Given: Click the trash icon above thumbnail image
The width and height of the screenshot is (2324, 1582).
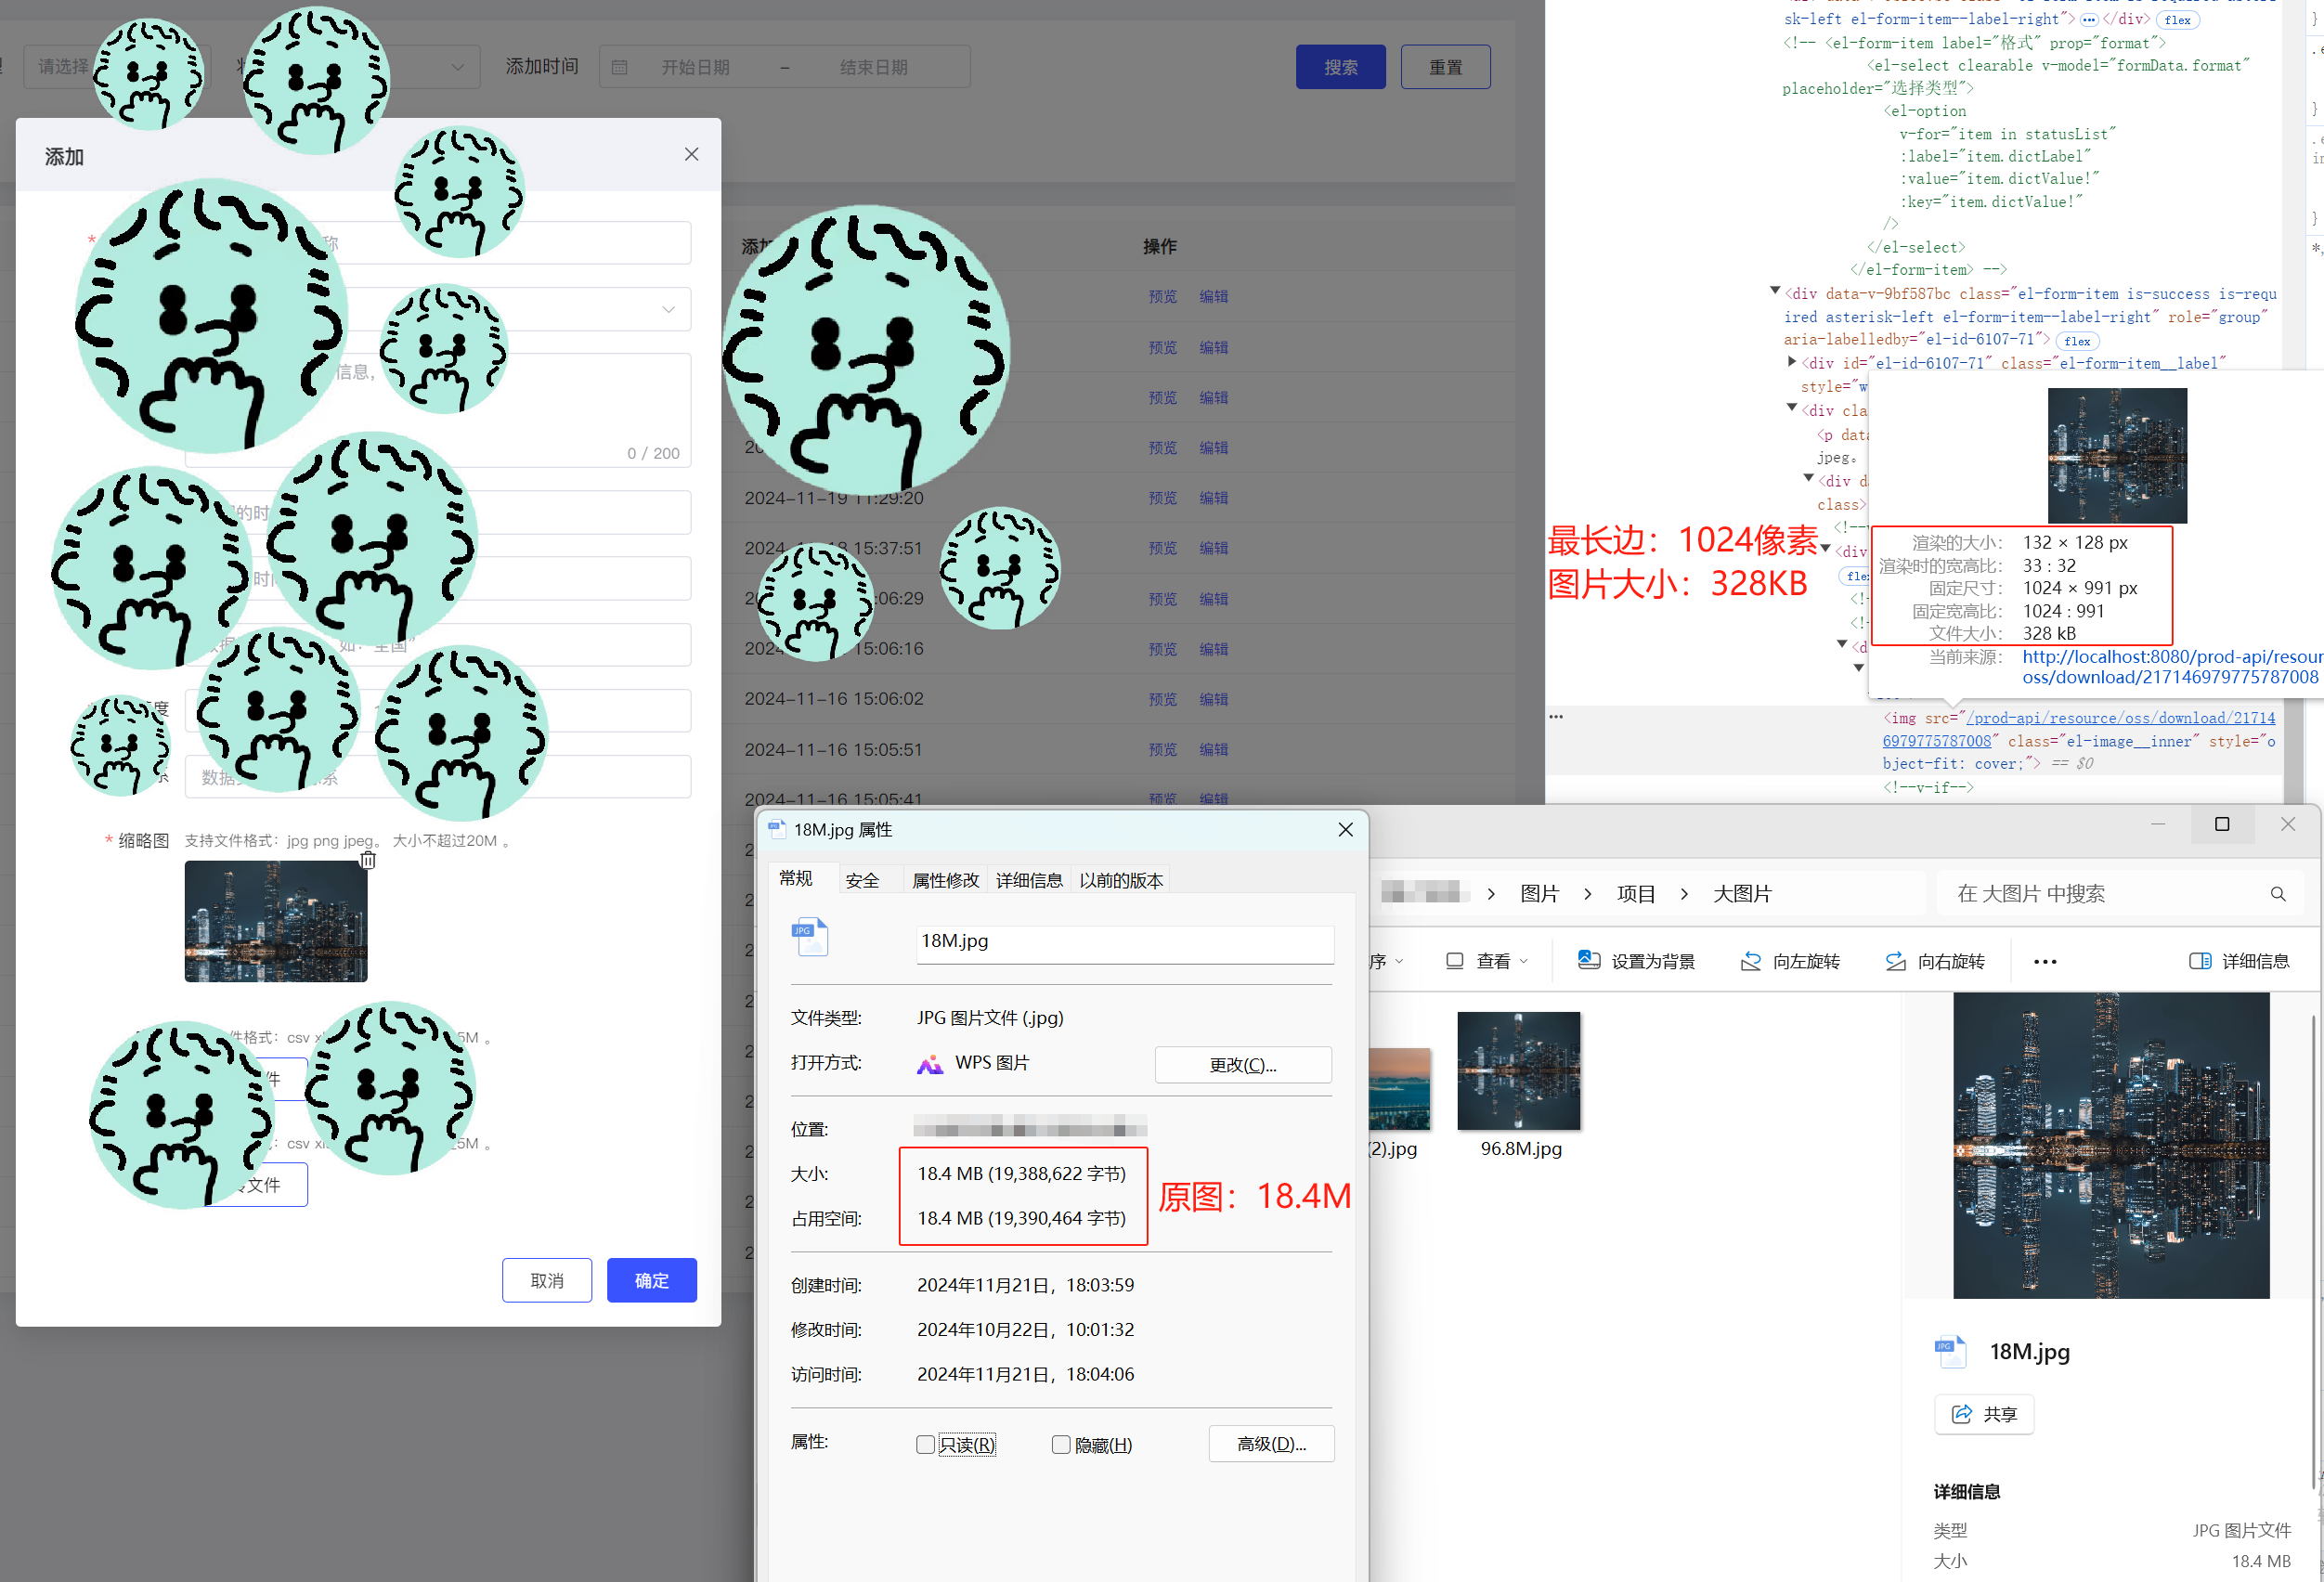Looking at the screenshot, I should 368,860.
